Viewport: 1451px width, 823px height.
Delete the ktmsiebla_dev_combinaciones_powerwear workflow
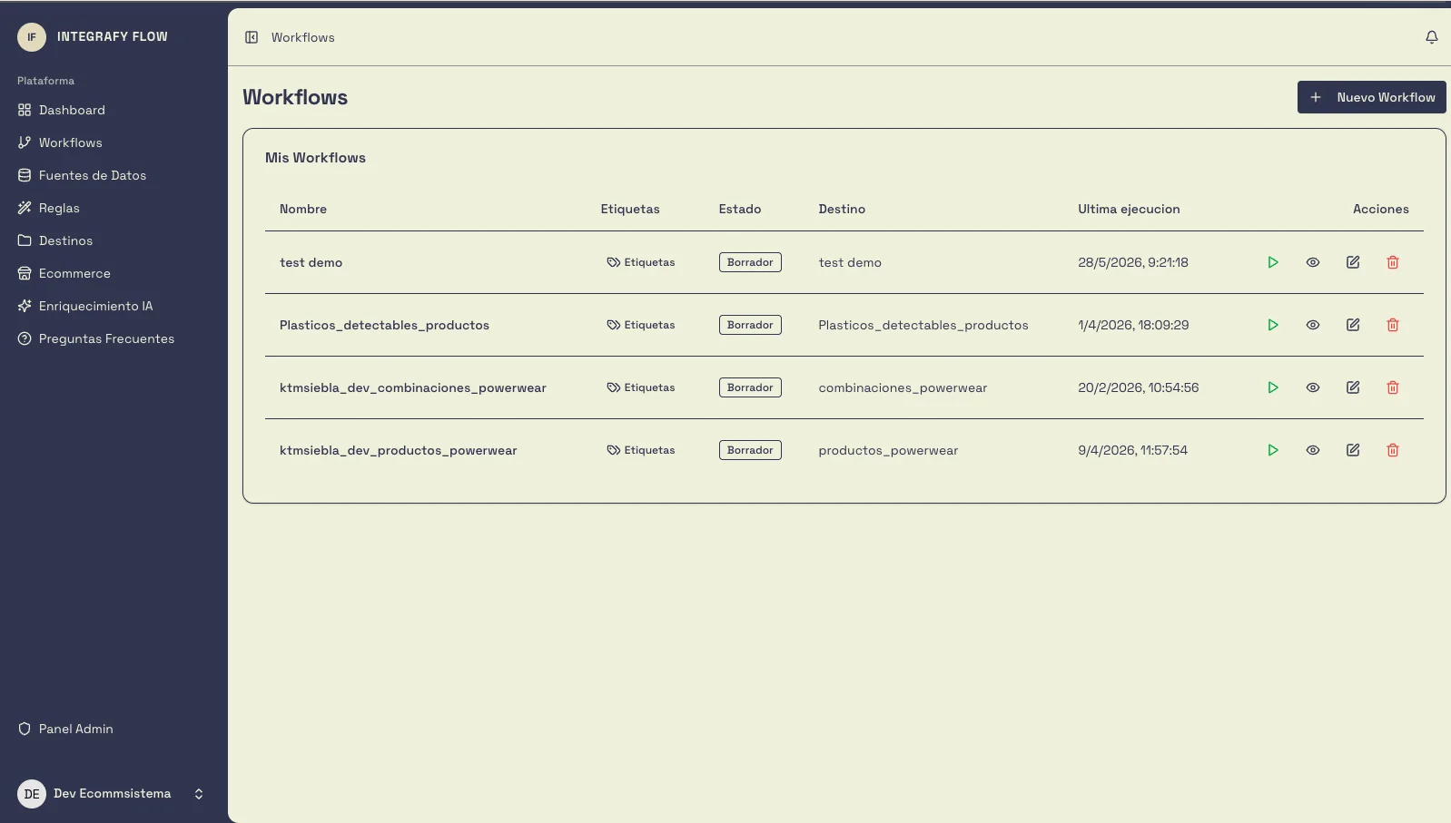pos(1393,387)
